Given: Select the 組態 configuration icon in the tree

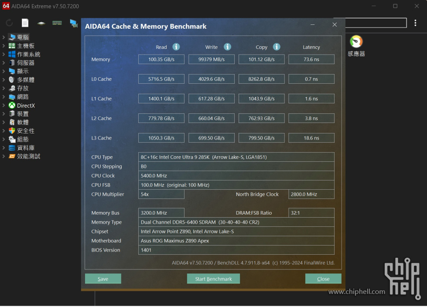Looking at the screenshot, I should 12,139.
